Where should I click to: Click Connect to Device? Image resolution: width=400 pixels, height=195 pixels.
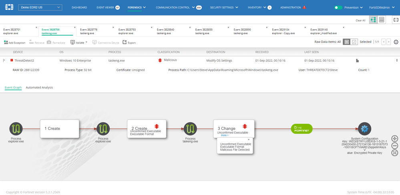(x=106, y=42)
